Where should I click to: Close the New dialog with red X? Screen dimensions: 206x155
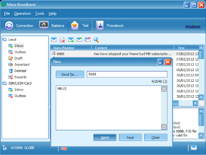pyautogui.click(x=168, y=62)
